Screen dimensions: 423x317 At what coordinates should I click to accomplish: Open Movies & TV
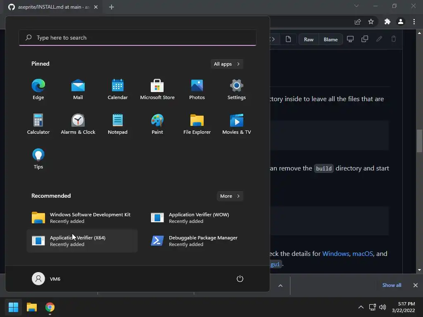pyautogui.click(x=237, y=124)
